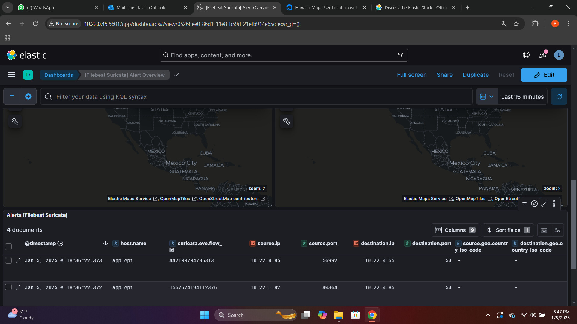Image resolution: width=577 pixels, height=324 pixels.
Task: Open the newsfeed celebration icon
Action: 543,55
